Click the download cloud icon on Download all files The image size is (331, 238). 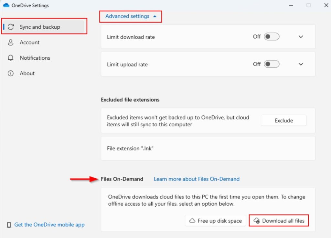(257, 221)
